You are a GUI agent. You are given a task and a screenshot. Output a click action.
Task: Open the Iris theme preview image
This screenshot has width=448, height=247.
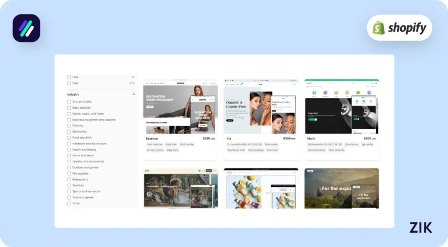click(261, 106)
